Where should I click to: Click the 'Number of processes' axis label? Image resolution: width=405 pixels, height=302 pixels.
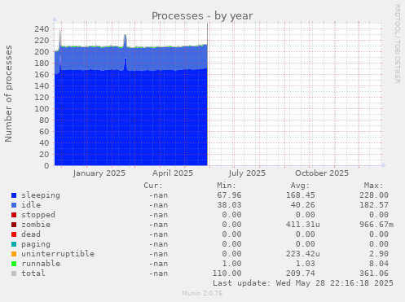click(8, 94)
